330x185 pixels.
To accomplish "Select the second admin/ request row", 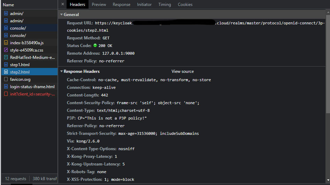I will click(x=30, y=21).
